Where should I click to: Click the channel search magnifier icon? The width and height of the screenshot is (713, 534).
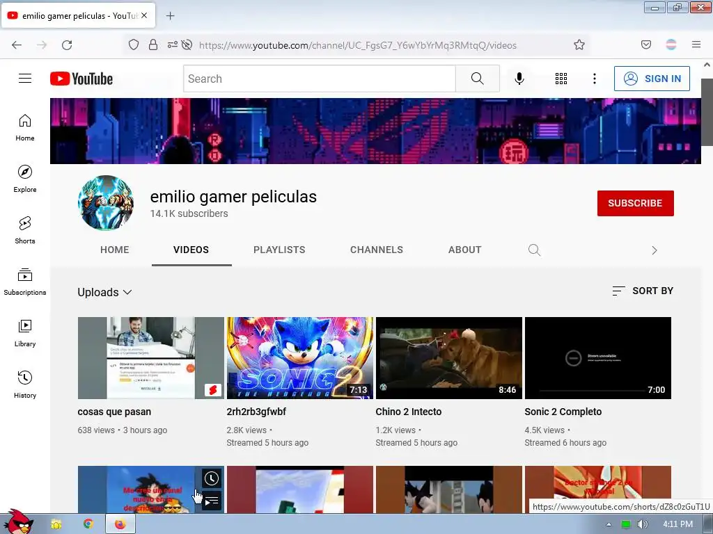[x=534, y=250]
